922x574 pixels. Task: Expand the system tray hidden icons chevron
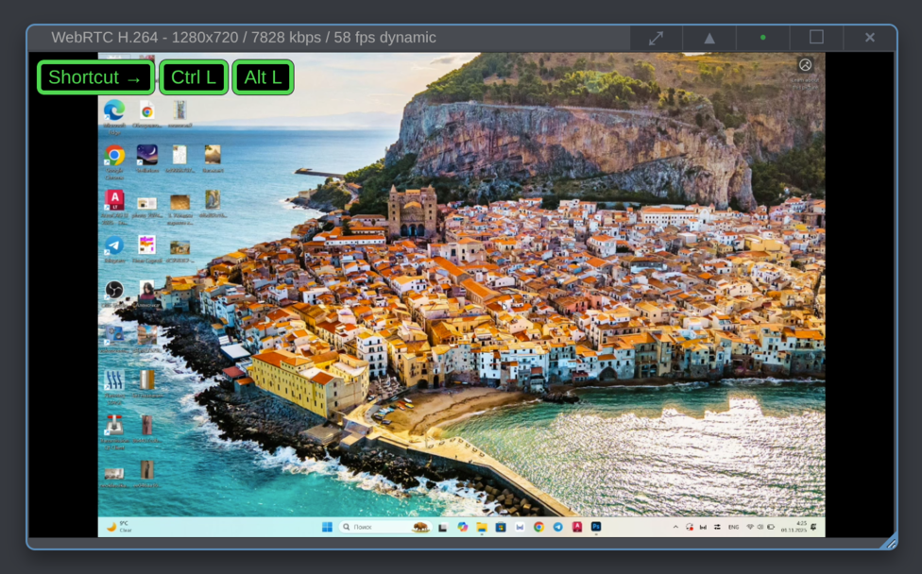click(675, 527)
